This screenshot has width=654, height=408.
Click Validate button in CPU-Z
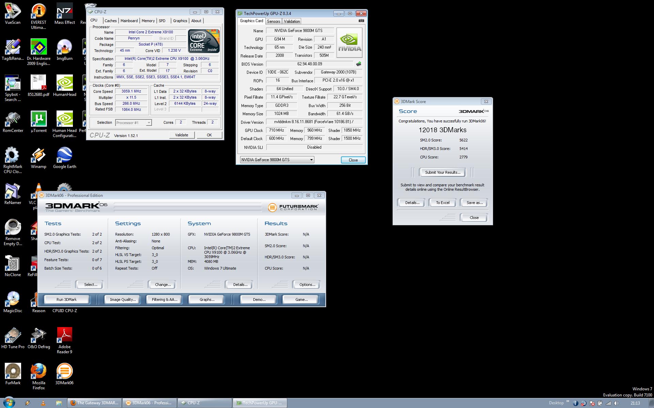[x=182, y=135]
